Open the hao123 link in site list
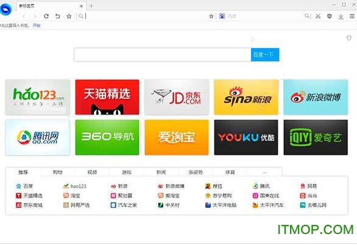The width and height of the screenshot is (357, 245). click(75, 186)
